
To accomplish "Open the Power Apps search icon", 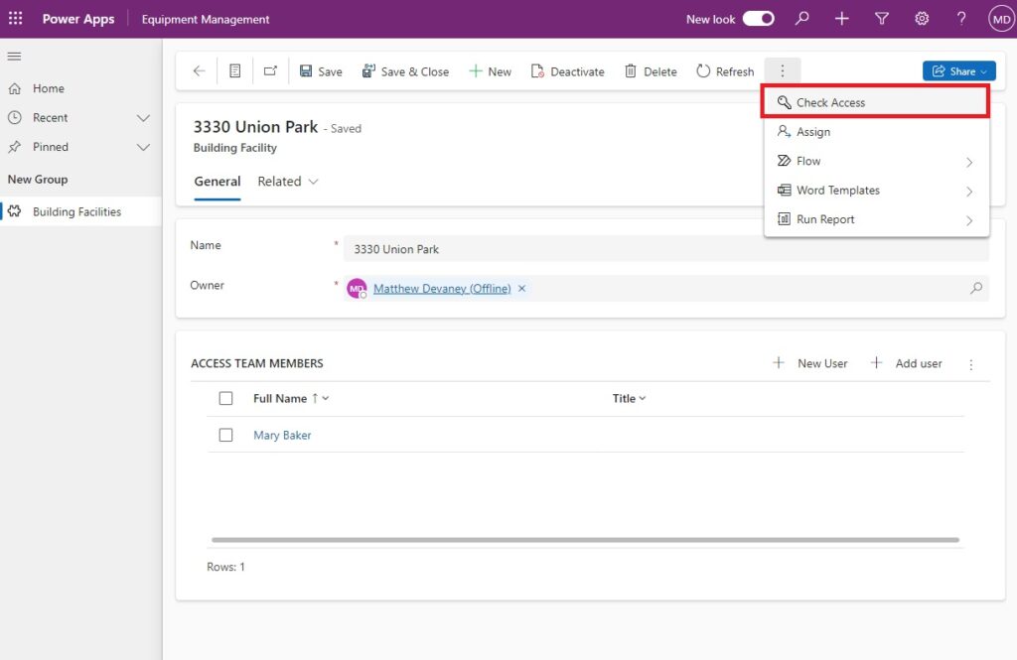I will (x=801, y=18).
